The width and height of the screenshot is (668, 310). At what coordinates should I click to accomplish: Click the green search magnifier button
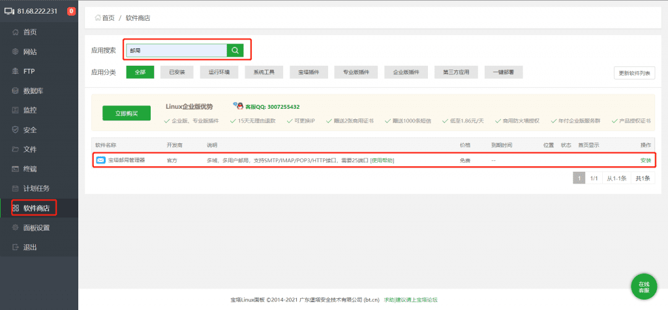pos(235,50)
